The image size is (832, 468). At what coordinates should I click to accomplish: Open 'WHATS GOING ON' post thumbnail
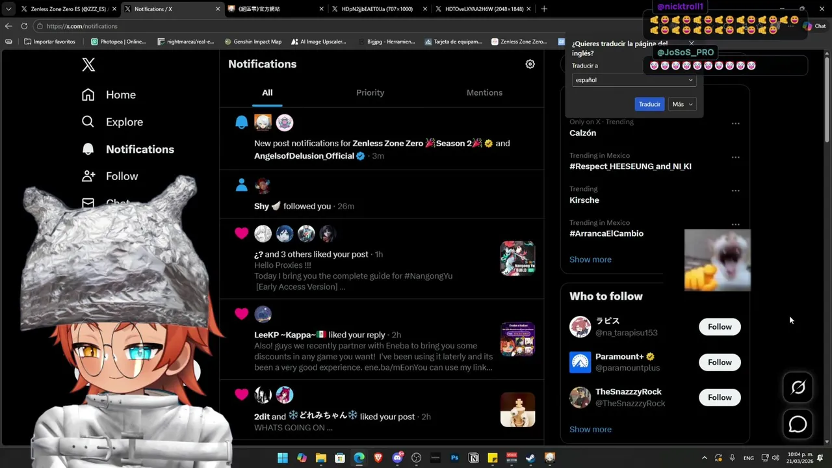(x=517, y=409)
